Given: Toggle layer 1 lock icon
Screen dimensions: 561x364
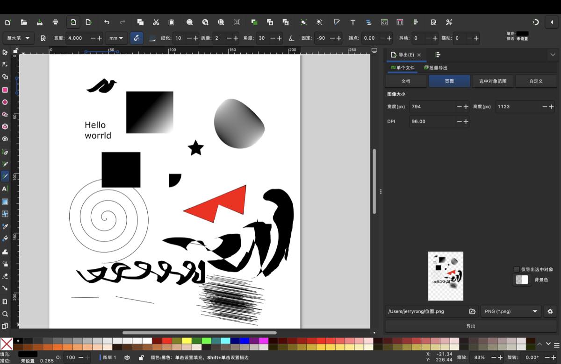Looking at the screenshot, I should tap(141, 357).
